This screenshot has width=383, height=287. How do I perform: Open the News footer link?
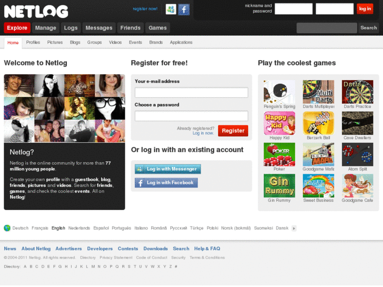click(x=10, y=249)
